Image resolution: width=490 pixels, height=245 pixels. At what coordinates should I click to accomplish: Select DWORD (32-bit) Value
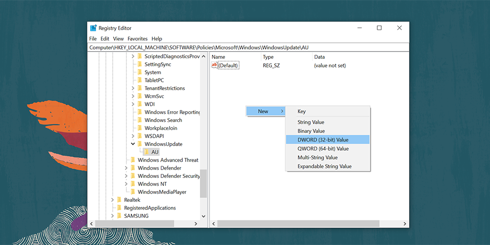[327, 140]
